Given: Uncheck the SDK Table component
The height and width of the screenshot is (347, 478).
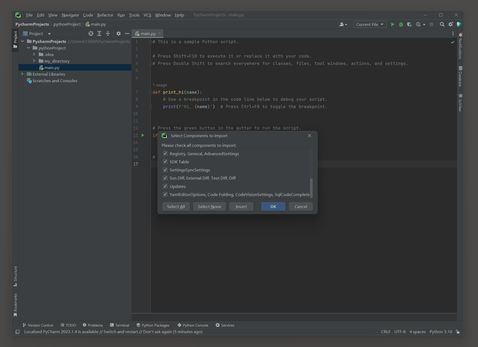Looking at the screenshot, I should (x=165, y=162).
